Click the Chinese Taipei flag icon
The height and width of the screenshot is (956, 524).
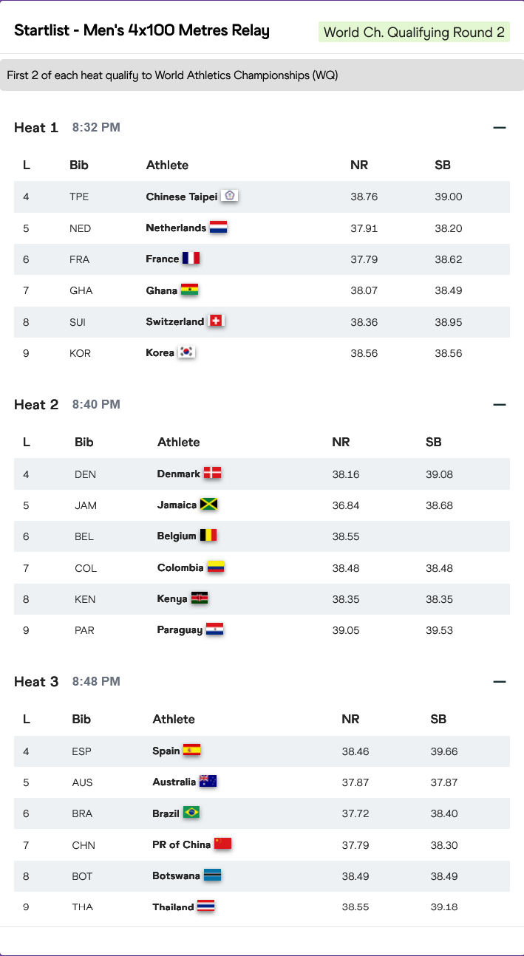click(x=230, y=196)
